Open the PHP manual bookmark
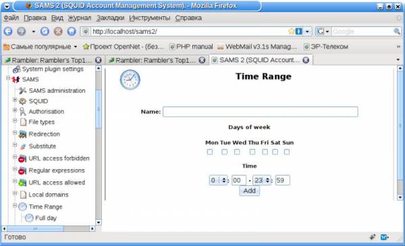The height and width of the screenshot is (246, 405). (191, 47)
